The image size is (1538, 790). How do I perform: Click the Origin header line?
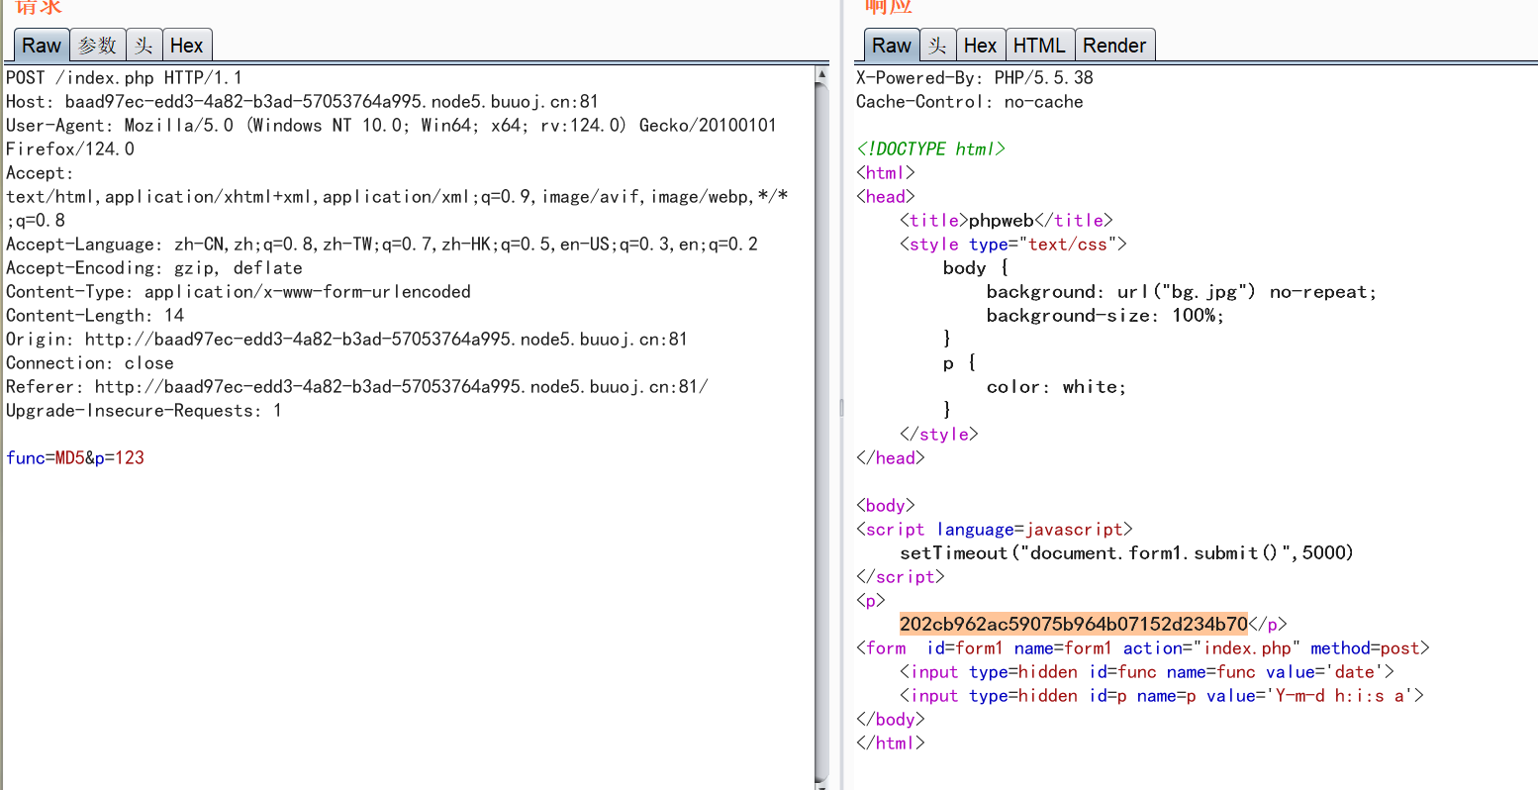click(346, 340)
